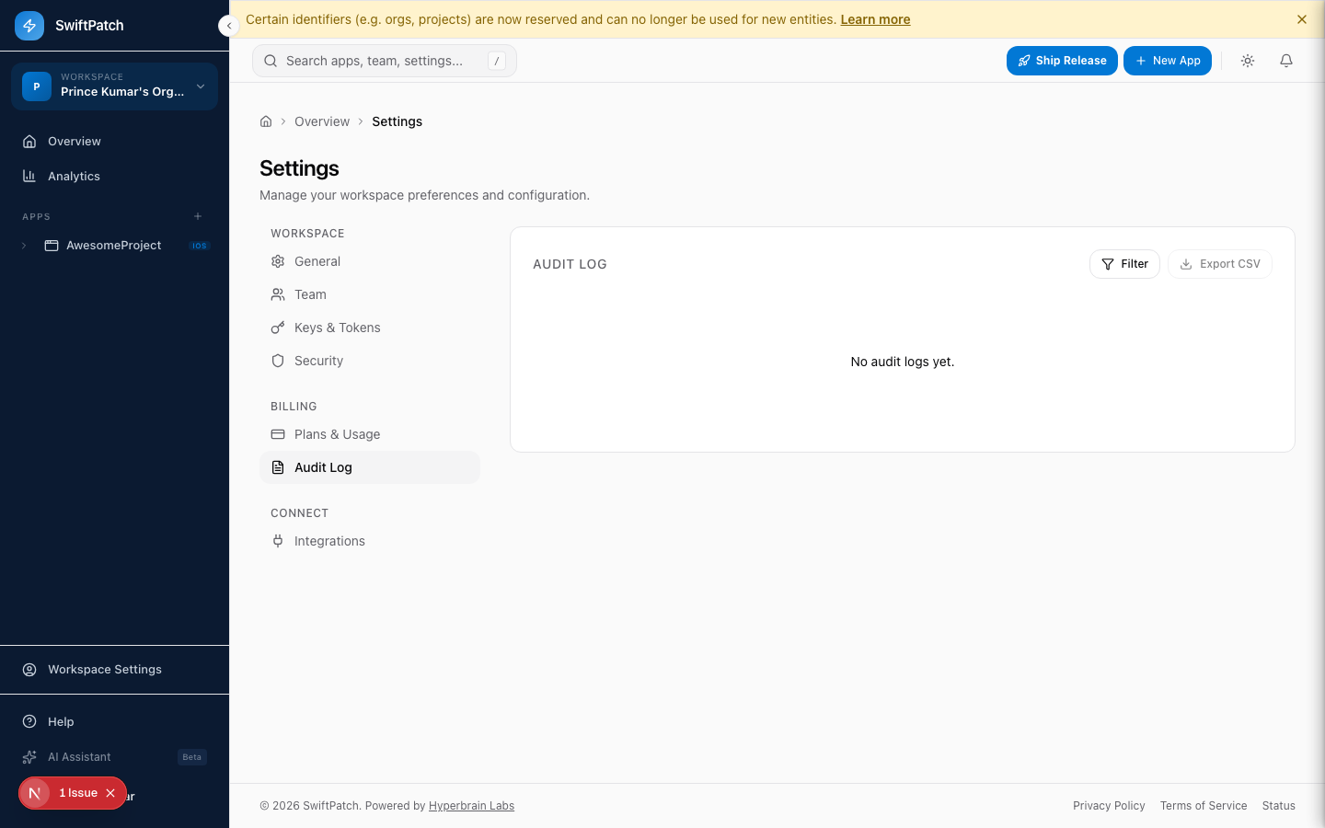Click the Filter button in Audit Log
Screen dimensions: 1325x828
point(1124,264)
